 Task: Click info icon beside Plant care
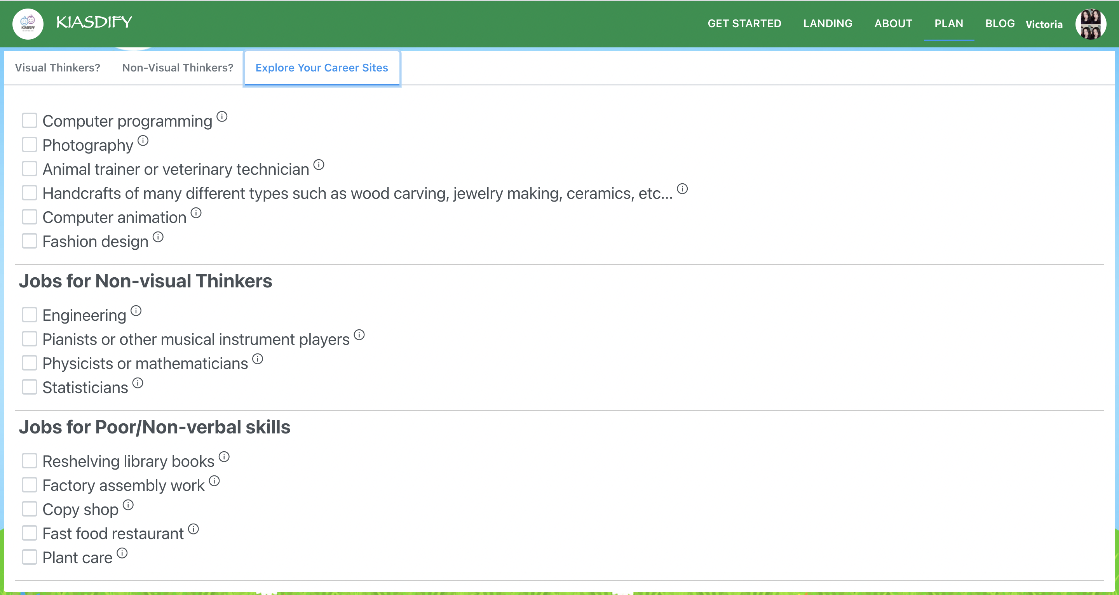pyautogui.click(x=122, y=553)
